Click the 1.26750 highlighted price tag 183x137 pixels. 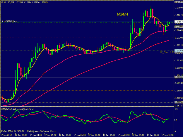[179, 102]
